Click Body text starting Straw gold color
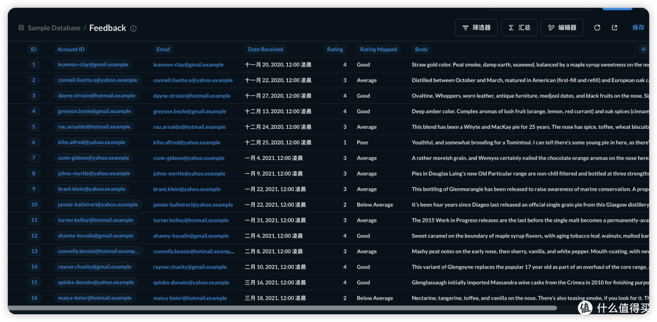This screenshot has height=322, width=657. (x=530, y=65)
